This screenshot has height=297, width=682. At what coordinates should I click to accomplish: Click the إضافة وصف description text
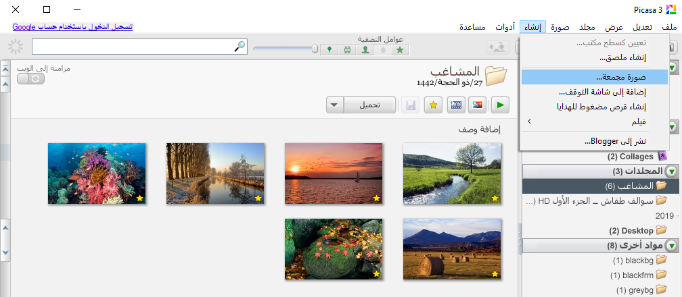[480, 129]
